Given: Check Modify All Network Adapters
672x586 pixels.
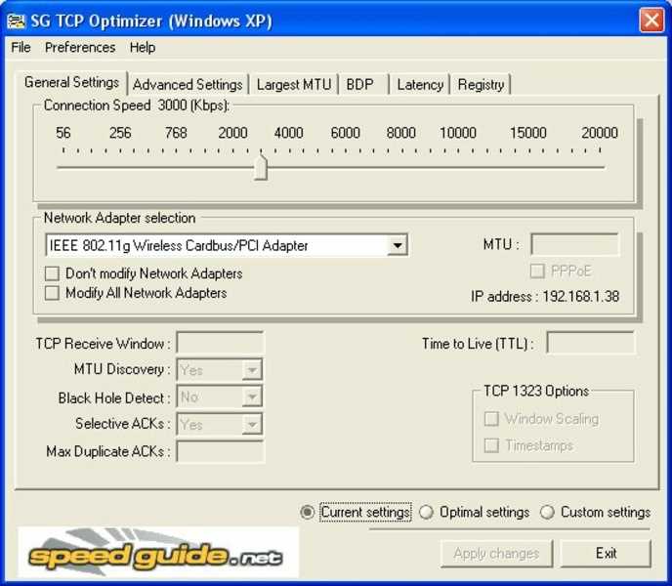Looking at the screenshot, I should click(53, 293).
